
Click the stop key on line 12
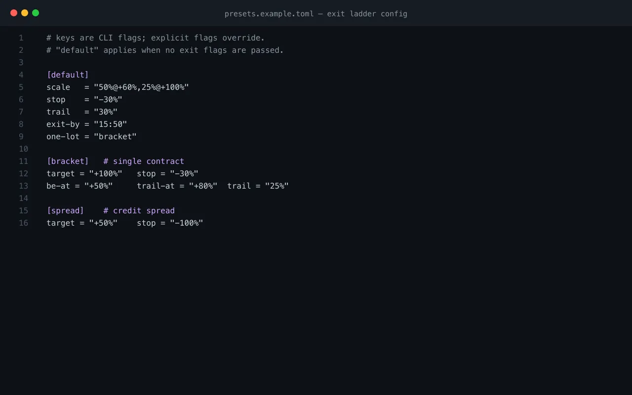[146, 174]
